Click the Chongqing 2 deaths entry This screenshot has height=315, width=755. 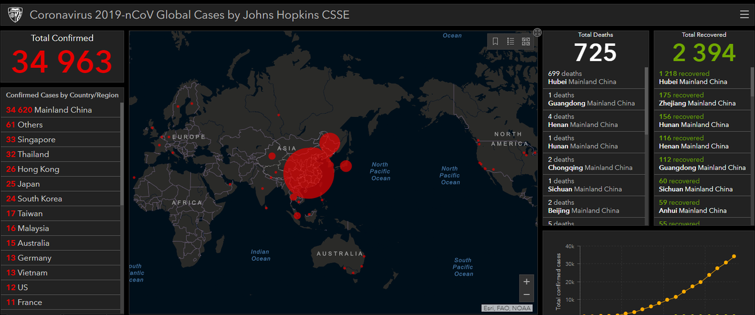[594, 163]
